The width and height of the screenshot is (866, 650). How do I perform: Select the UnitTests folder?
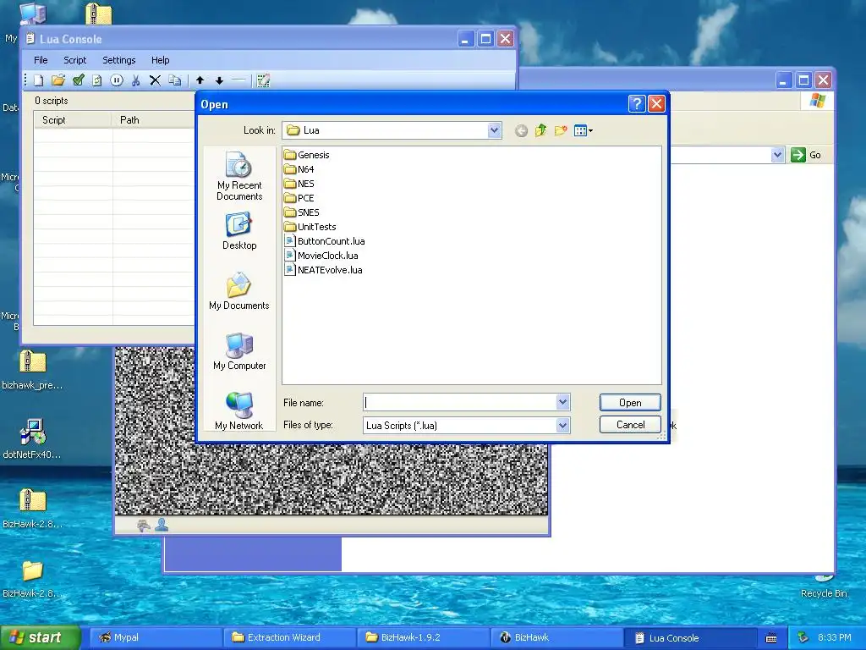310,227
